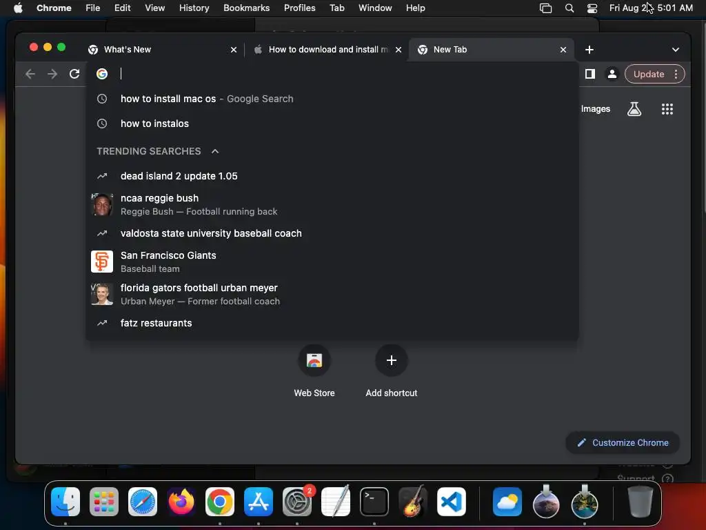This screenshot has width=706, height=530.
Task: Open the View menu
Action: [155, 8]
